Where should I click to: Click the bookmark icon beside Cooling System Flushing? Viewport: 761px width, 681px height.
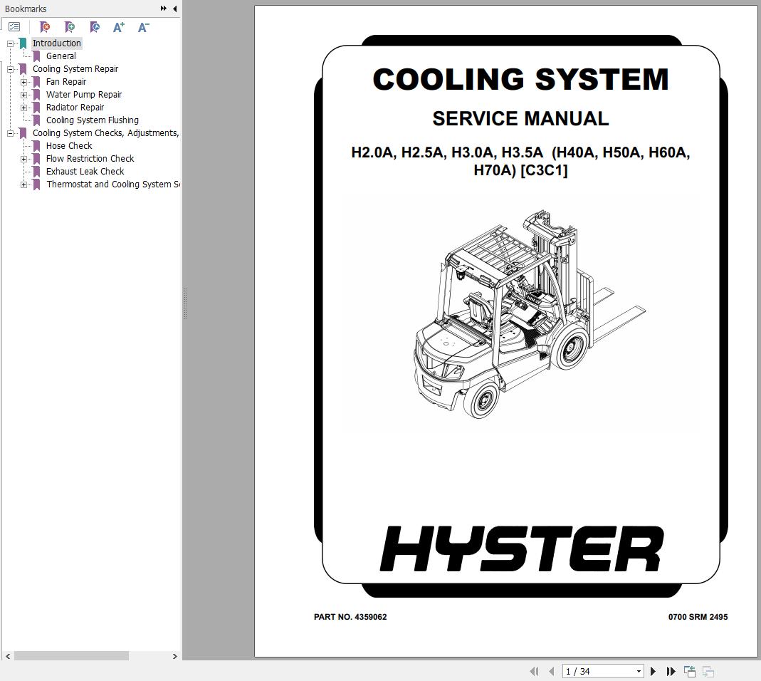[x=36, y=120]
